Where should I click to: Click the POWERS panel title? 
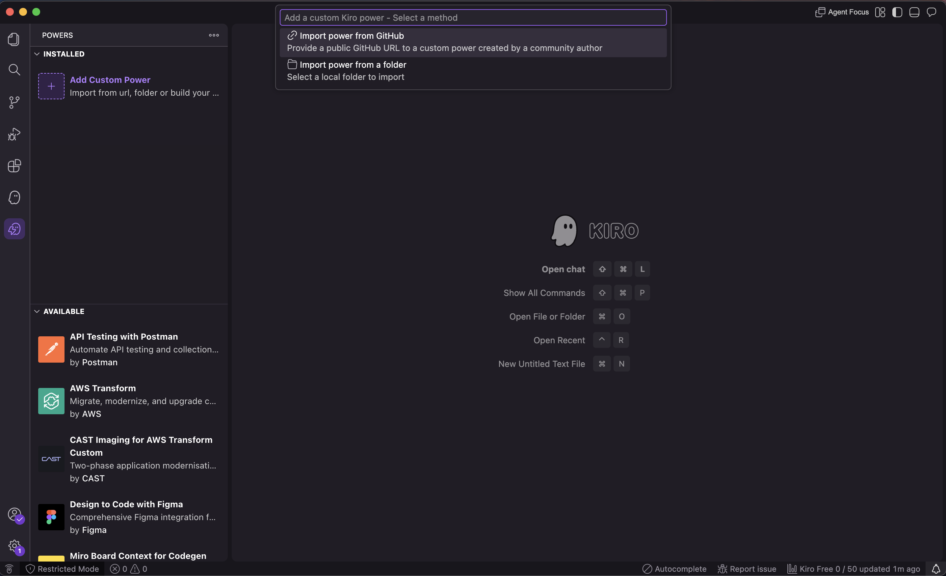[58, 35]
